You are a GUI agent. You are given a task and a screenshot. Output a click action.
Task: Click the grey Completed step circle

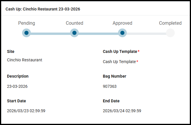(x=170, y=33)
